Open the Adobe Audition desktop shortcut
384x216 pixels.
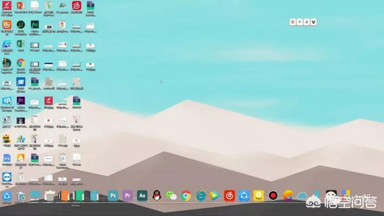click(35, 25)
